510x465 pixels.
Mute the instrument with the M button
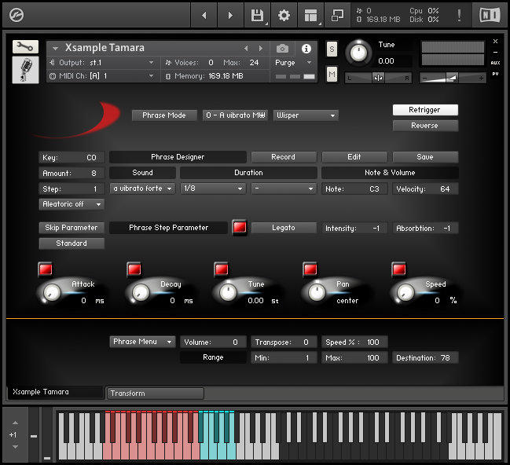(x=332, y=75)
